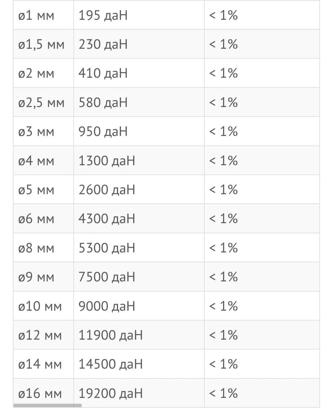Click the ø14 мм diameter cell
This screenshot has height=416, width=332.
point(40,364)
